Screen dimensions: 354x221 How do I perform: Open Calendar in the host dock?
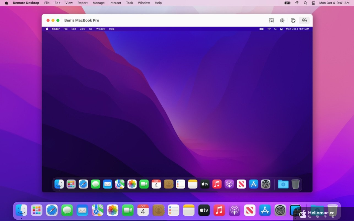pos(143,210)
